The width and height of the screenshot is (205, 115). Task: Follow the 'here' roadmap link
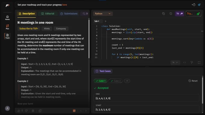tap(65, 5)
